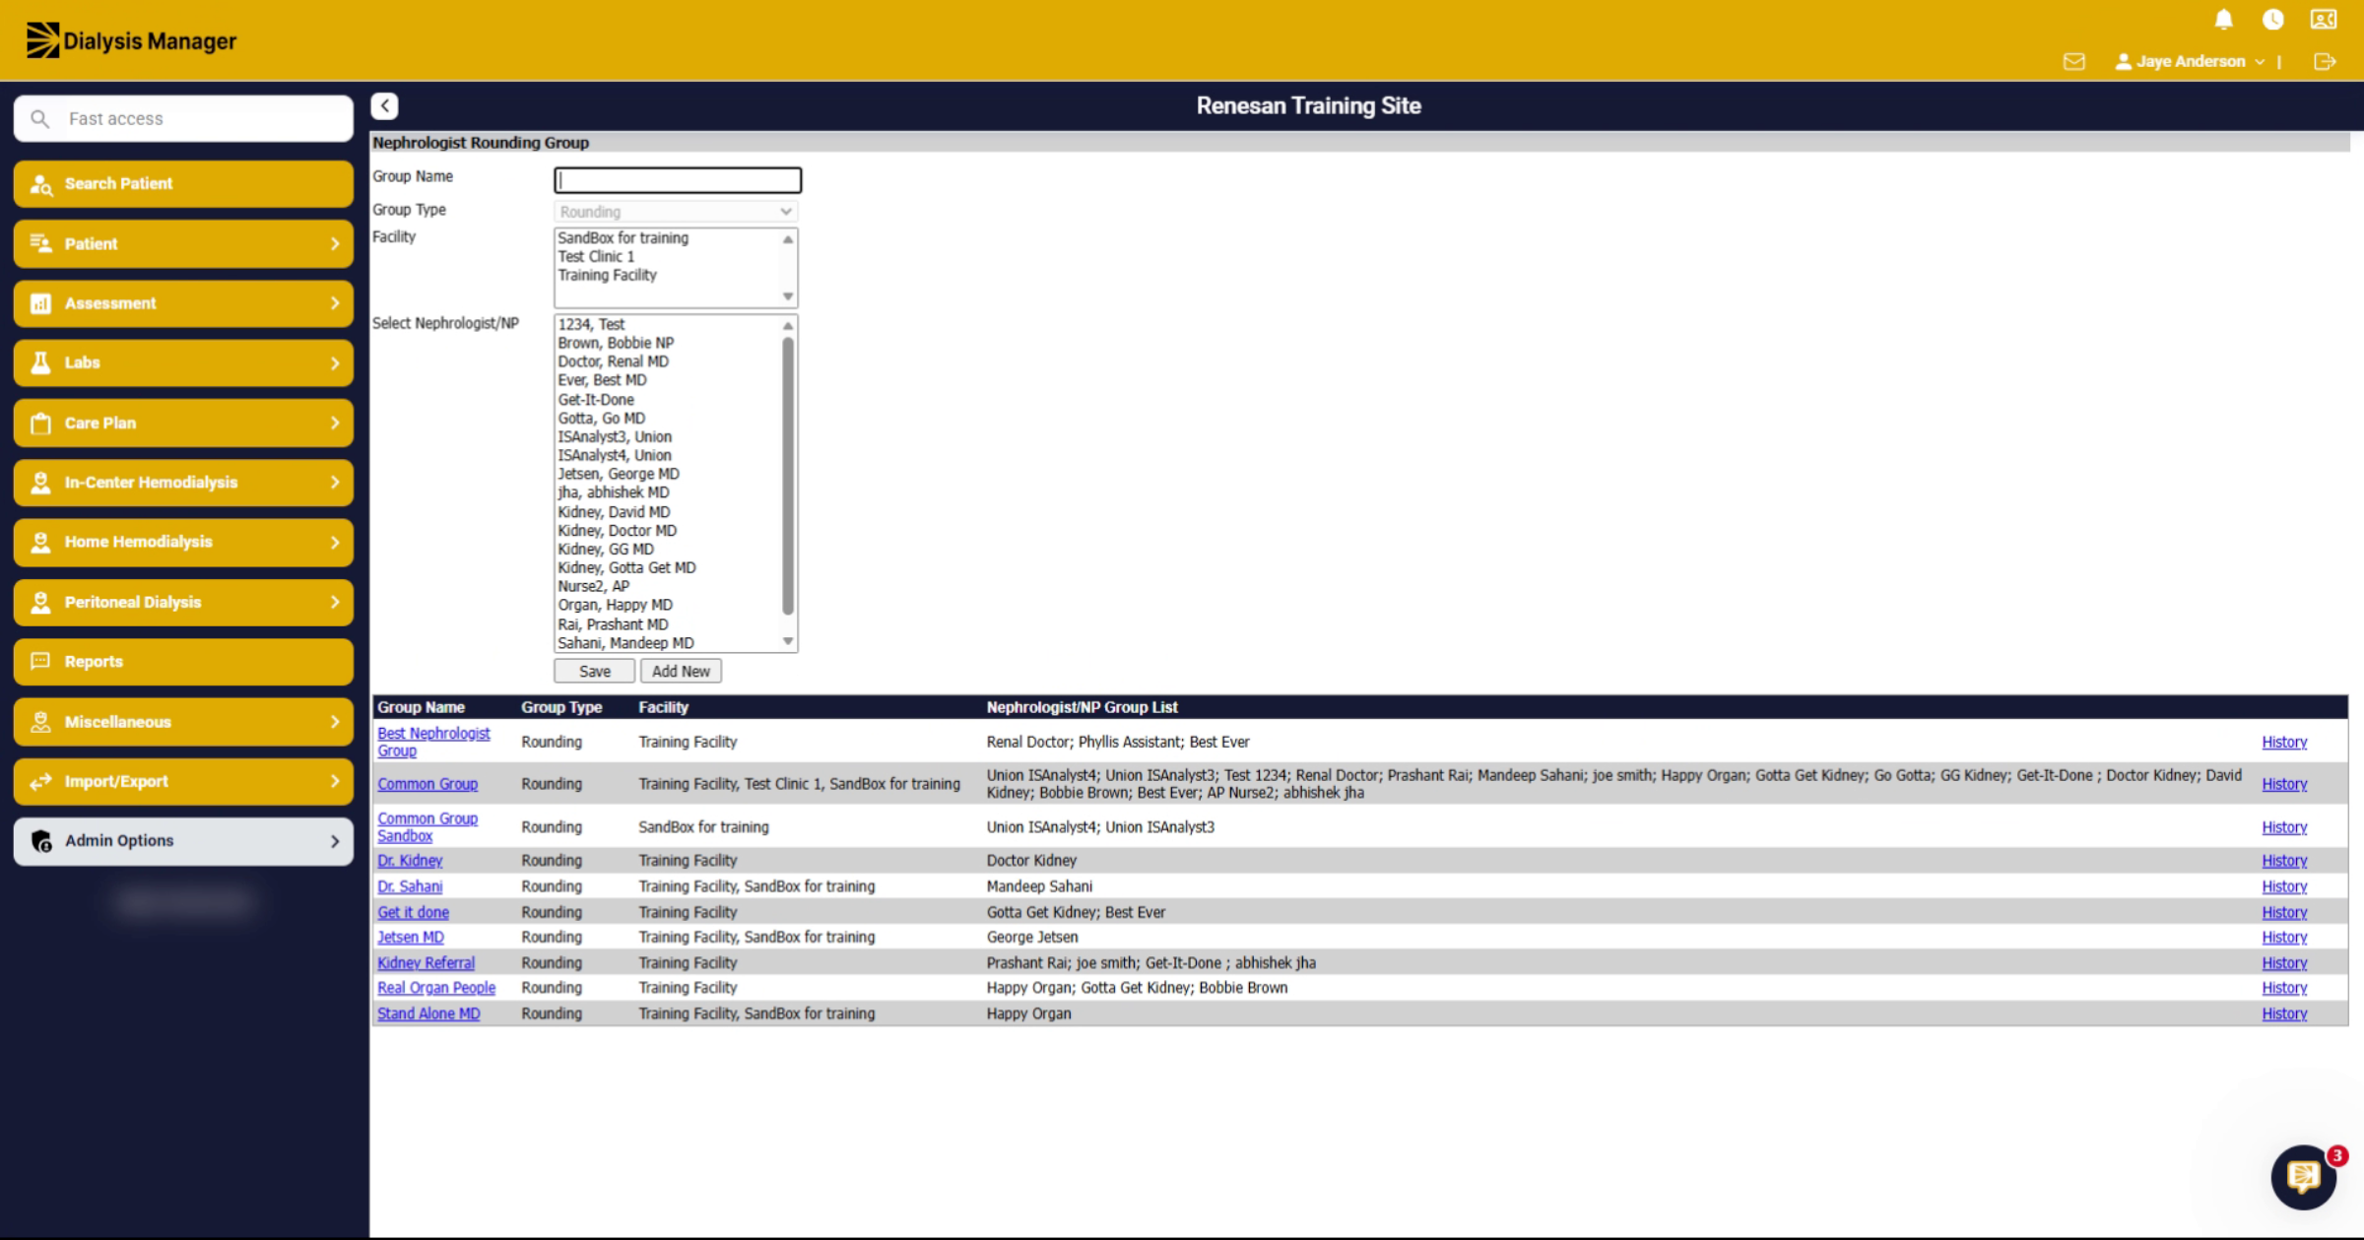The image size is (2364, 1240).
Task: Open the Common Group Sandbox link
Action: click(x=427, y=826)
